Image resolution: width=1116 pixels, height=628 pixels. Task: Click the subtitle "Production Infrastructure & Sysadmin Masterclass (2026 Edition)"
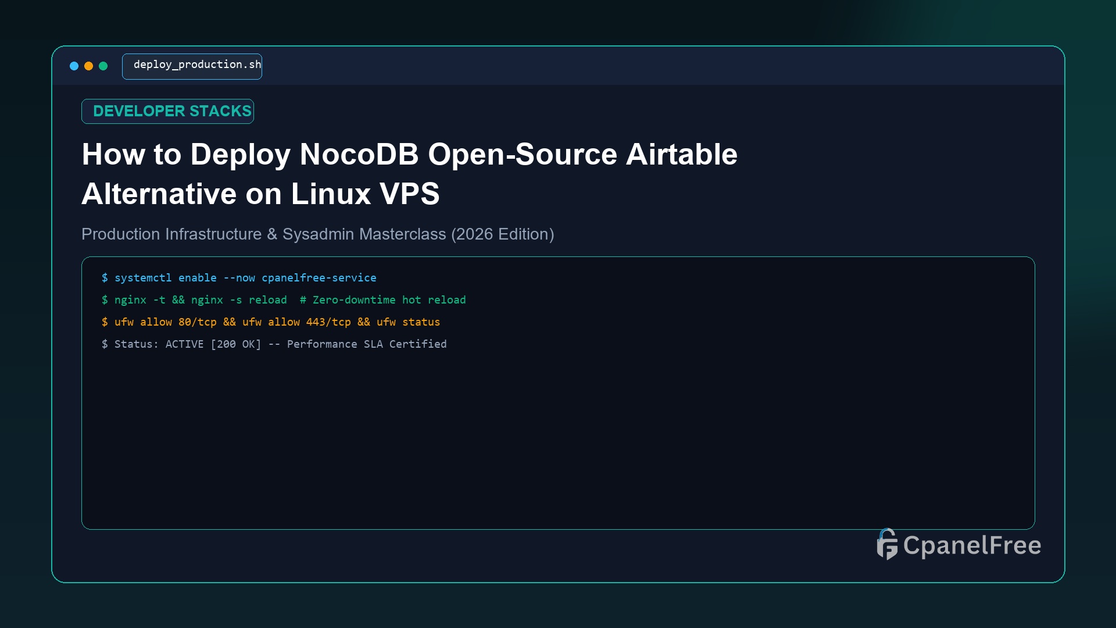tap(317, 234)
